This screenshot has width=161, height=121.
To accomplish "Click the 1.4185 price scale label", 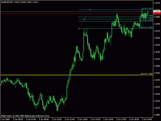I will [157, 73].
